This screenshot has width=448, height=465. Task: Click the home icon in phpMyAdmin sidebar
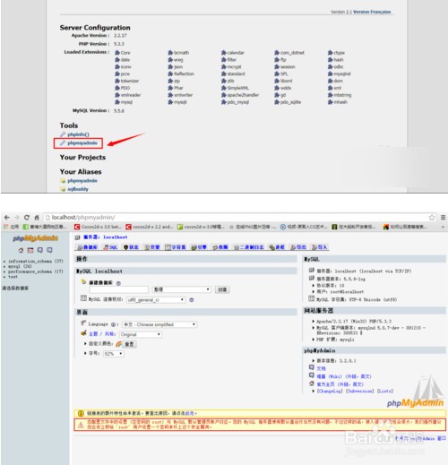click(x=21, y=250)
